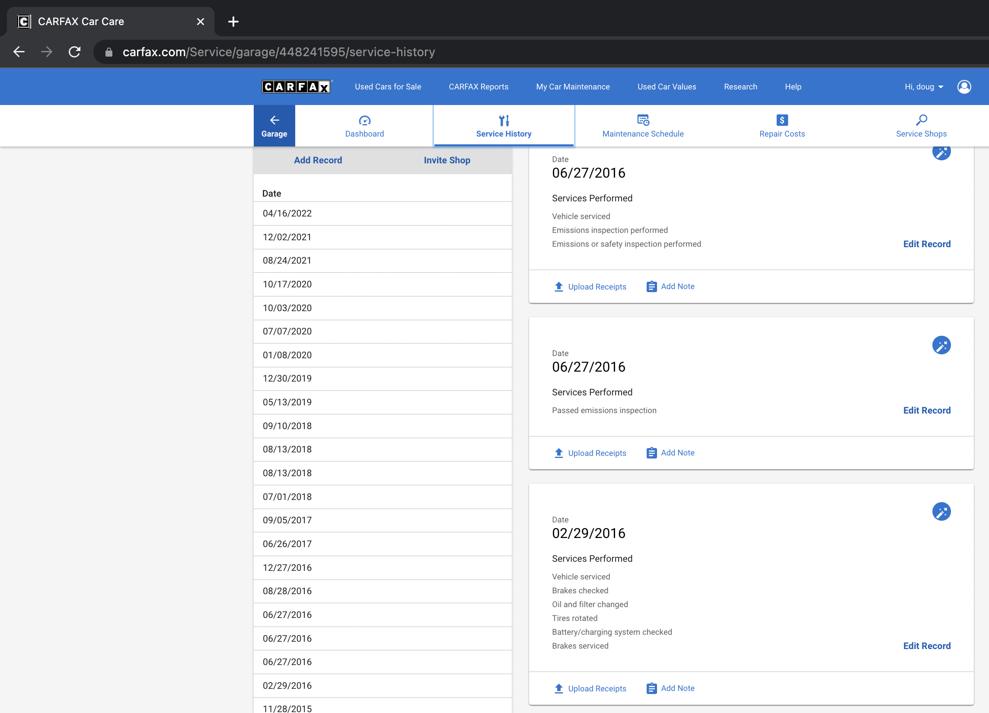This screenshot has height=713, width=989.
Task: Select the 09/10/2018 date row
Action: [x=383, y=426]
